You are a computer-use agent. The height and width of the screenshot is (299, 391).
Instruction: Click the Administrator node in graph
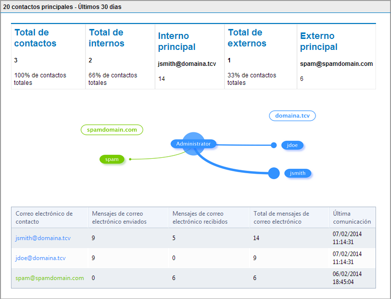tap(193, 144)
